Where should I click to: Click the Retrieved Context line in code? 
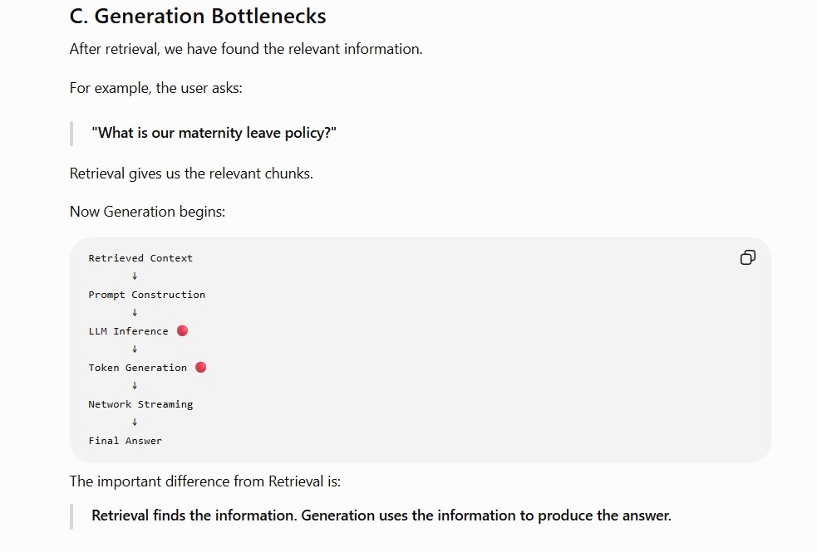[140, 258]
